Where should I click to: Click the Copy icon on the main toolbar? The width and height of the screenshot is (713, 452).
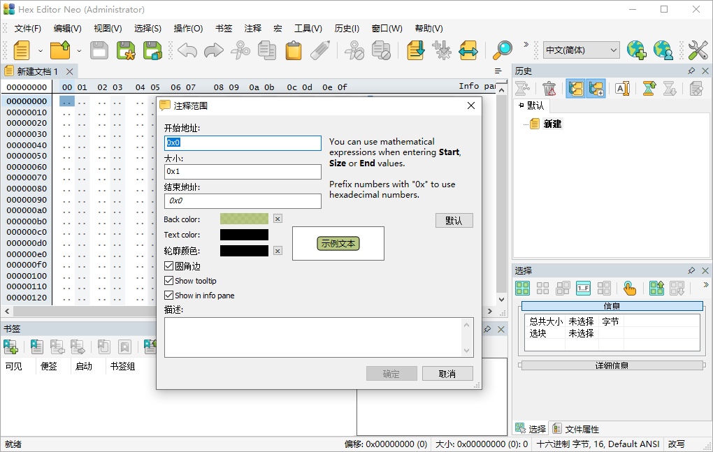[x=268, y=50]
